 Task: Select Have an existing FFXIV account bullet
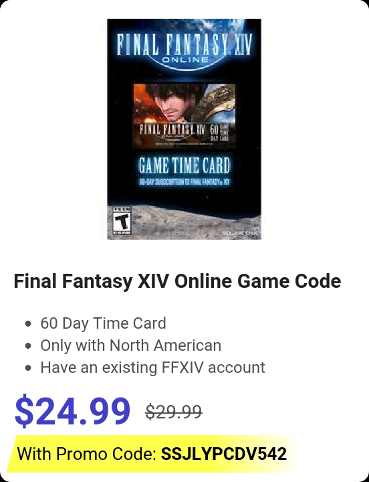click(x=152, y=368)
